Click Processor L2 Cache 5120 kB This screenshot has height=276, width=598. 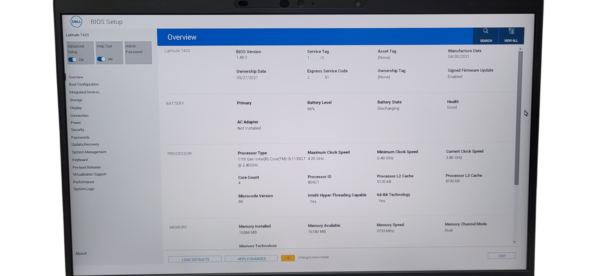coord(384,182)
